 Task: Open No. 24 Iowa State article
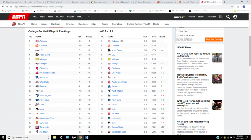click(x=193, y=123)
